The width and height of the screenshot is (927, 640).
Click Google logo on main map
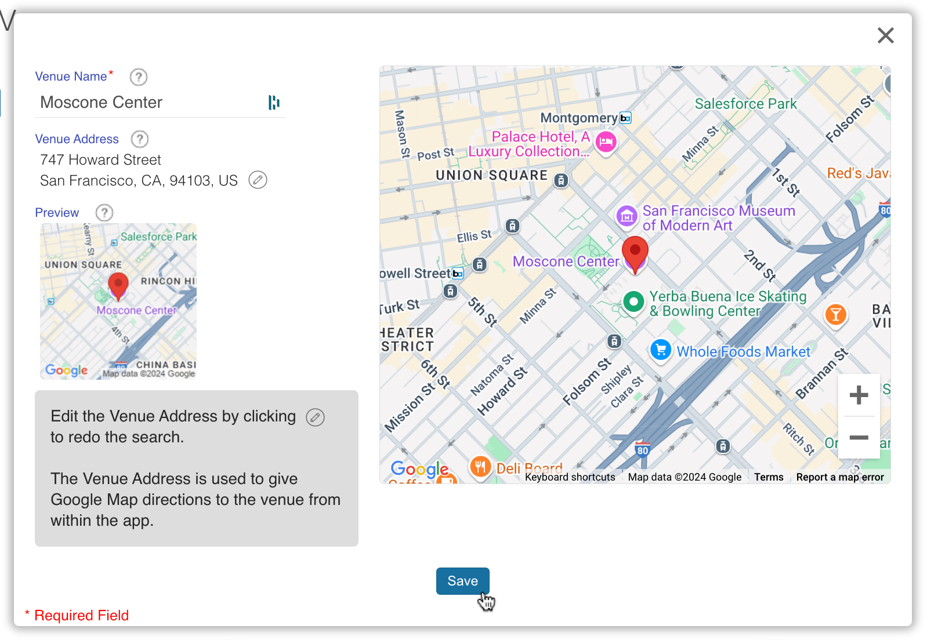[x=419, y=469]
